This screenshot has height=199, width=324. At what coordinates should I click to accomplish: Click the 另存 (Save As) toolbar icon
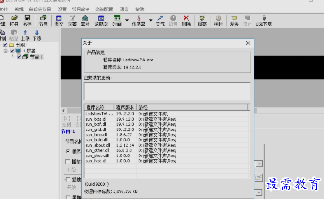coord(27,21)
